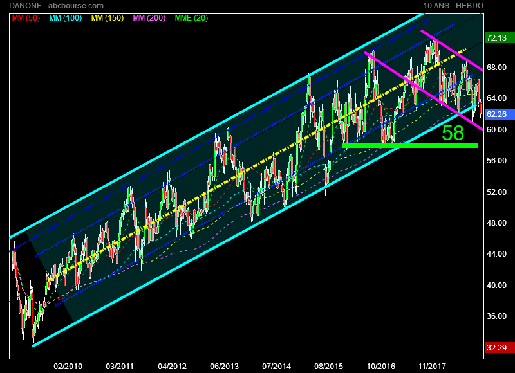Click the 08/2015 date axis label
This screenshot has width=515, height=373.
click(329, 366)
